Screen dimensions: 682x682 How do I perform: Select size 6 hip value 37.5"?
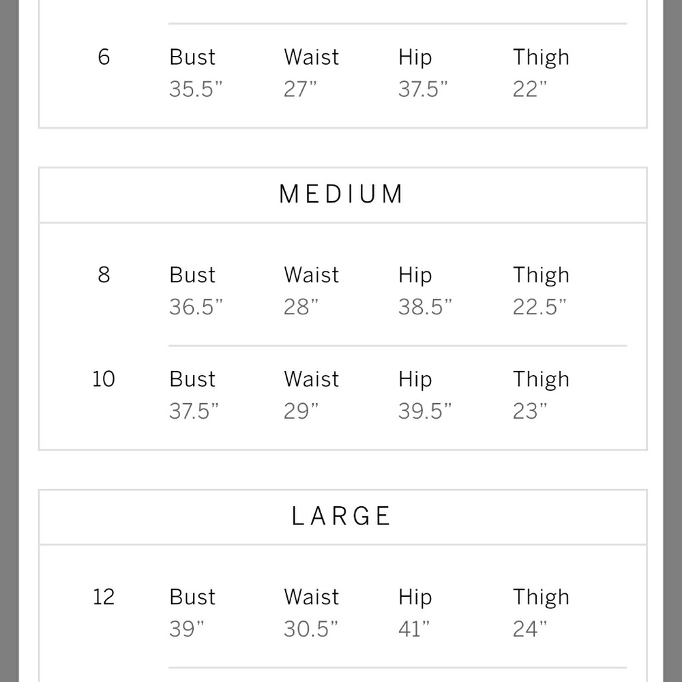pyautogui.click(x=423, y=89)
